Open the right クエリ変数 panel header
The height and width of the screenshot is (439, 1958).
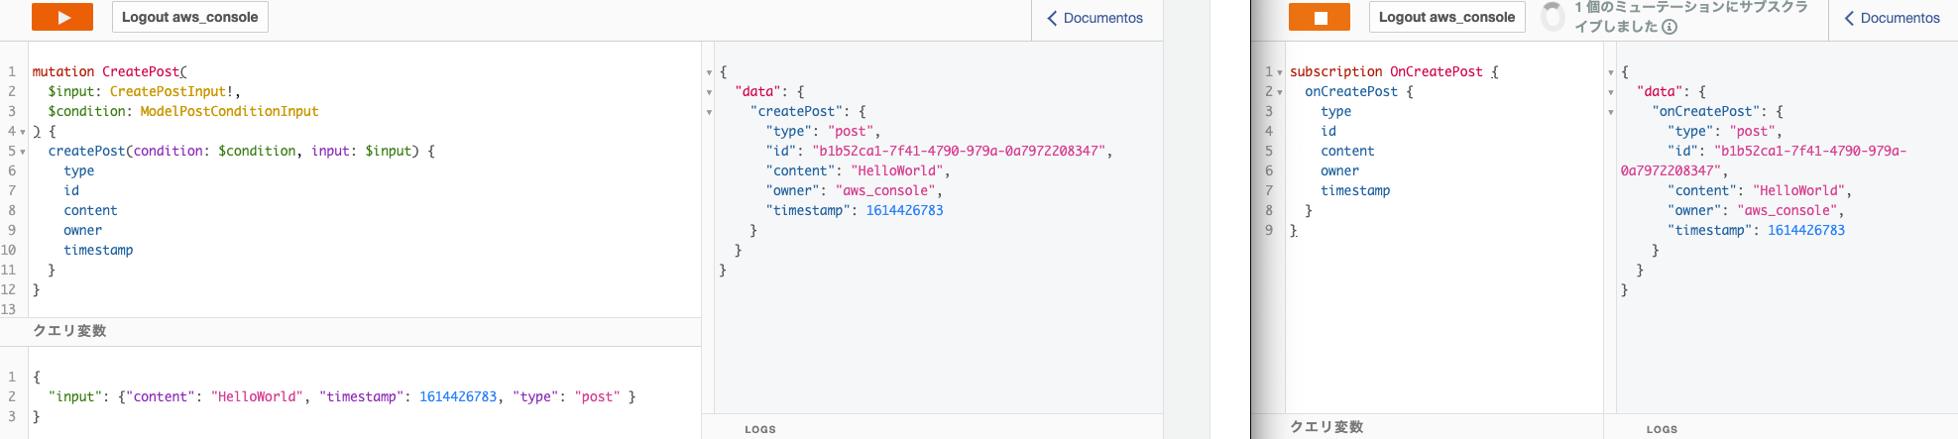click(x=1427, y=426)
